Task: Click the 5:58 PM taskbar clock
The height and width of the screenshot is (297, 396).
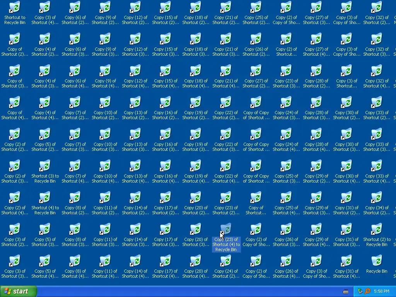Action: coord(381,291)
